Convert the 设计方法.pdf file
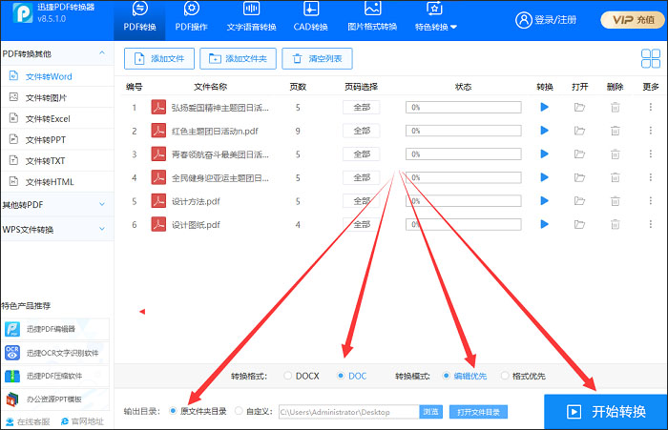 [x=544, y=200]
